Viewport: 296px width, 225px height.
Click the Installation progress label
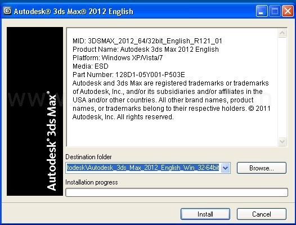tap(91, 182)
